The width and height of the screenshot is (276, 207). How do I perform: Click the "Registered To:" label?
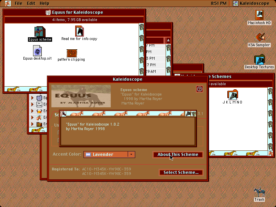(x=66, y=169)
